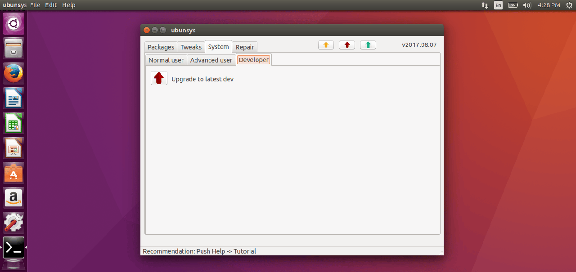Open the Help menu
The height and width of the screenshot is (272, 576).
click(69, 5)
